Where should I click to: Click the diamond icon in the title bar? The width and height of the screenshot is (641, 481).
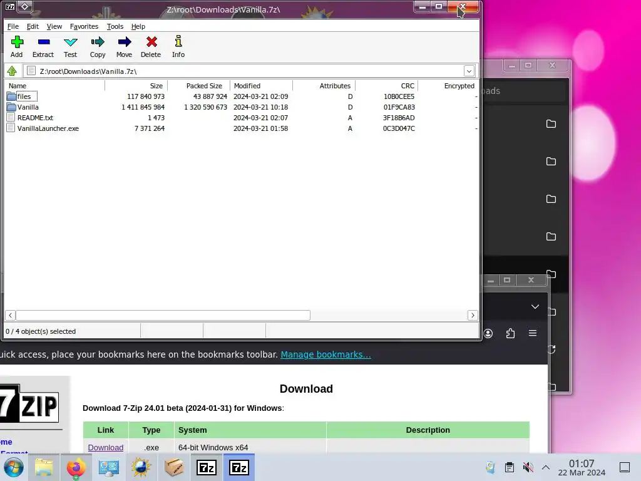pyautogui.click(x=24, y=6)
